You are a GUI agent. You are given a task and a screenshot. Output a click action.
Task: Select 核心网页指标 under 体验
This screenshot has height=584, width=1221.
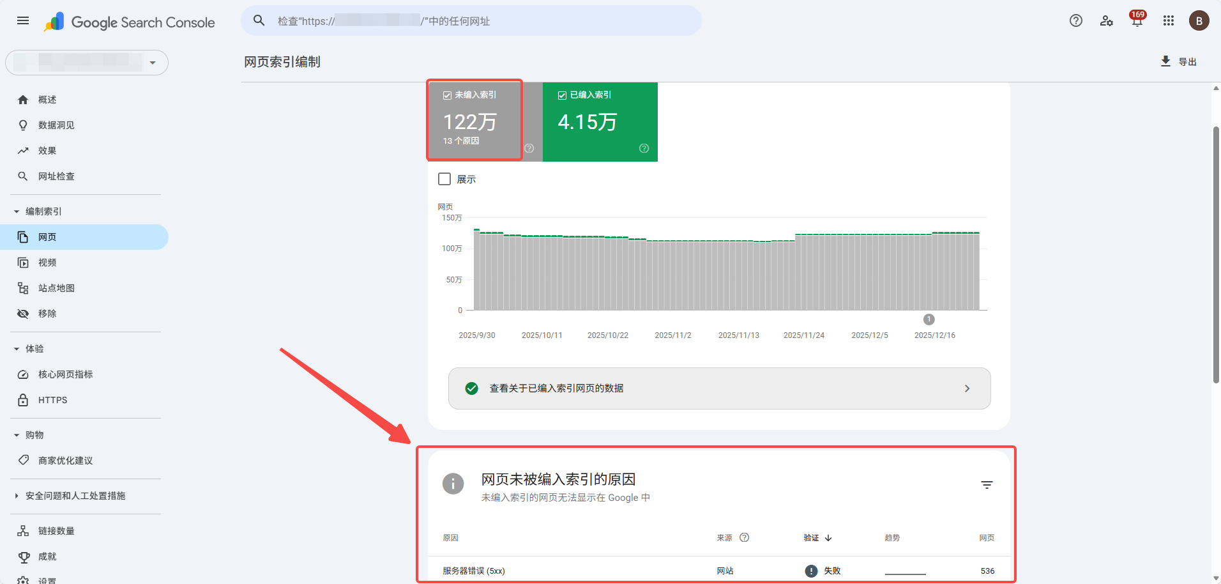pos(64,374)
